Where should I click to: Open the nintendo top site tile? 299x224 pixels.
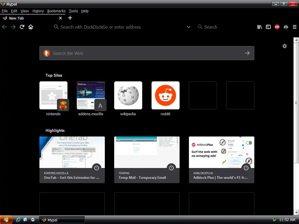point(53,95)
